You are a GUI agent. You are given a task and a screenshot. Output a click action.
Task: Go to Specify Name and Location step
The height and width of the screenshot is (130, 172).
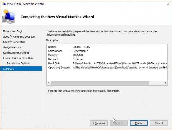(19, 37)
